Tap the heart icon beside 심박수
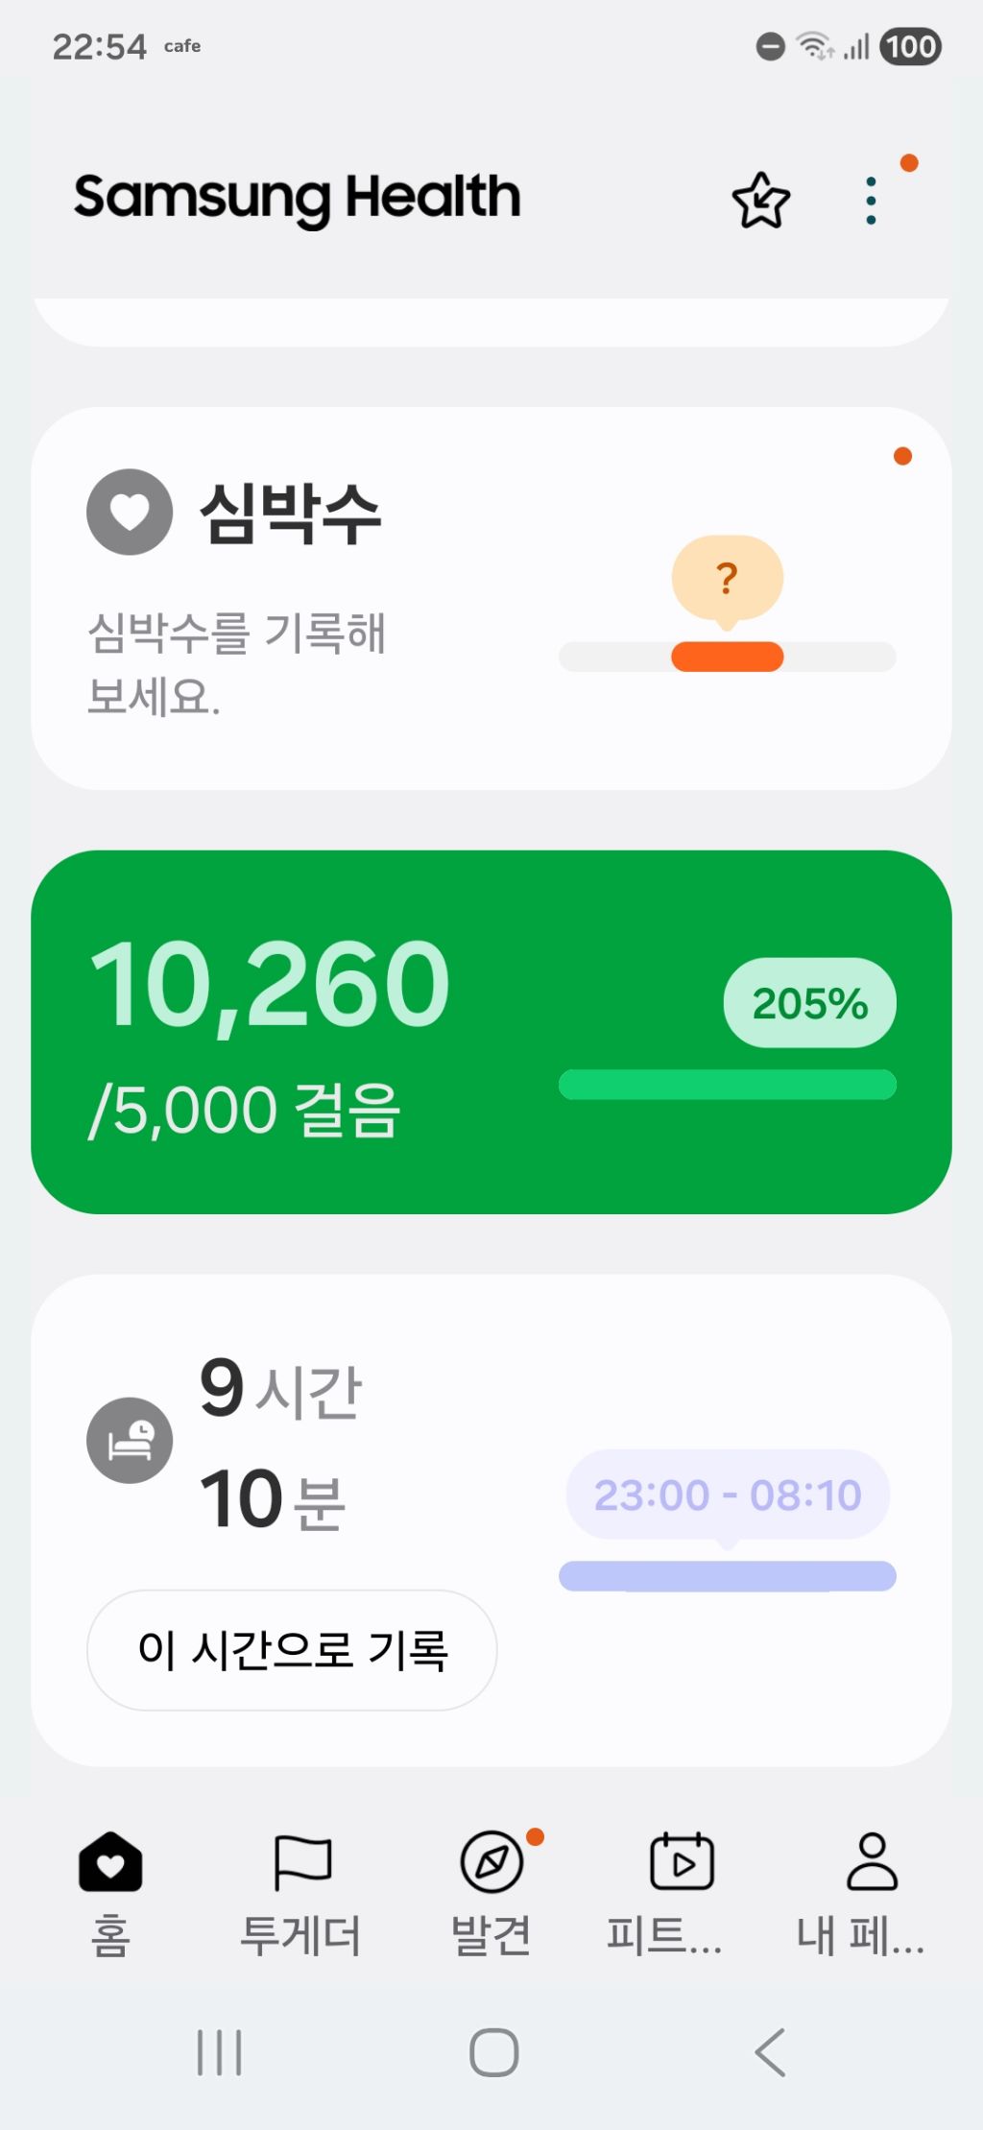 130,512
